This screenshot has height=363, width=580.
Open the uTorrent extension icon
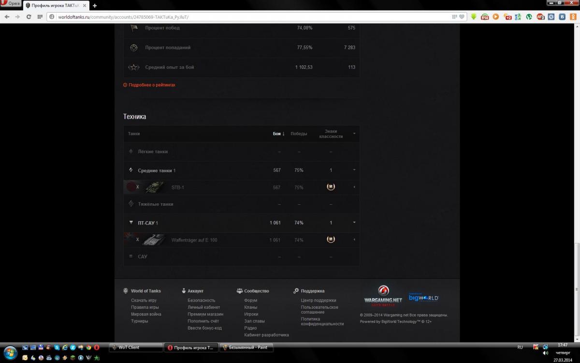pos(529,16)
